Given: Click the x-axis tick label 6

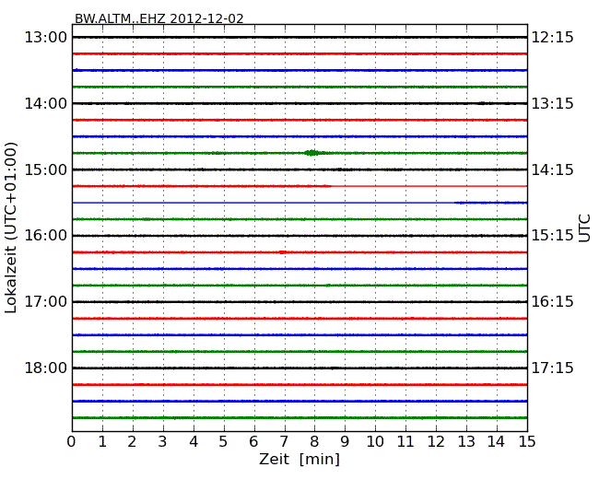Looking at the screenshot, I should (253, 442).
